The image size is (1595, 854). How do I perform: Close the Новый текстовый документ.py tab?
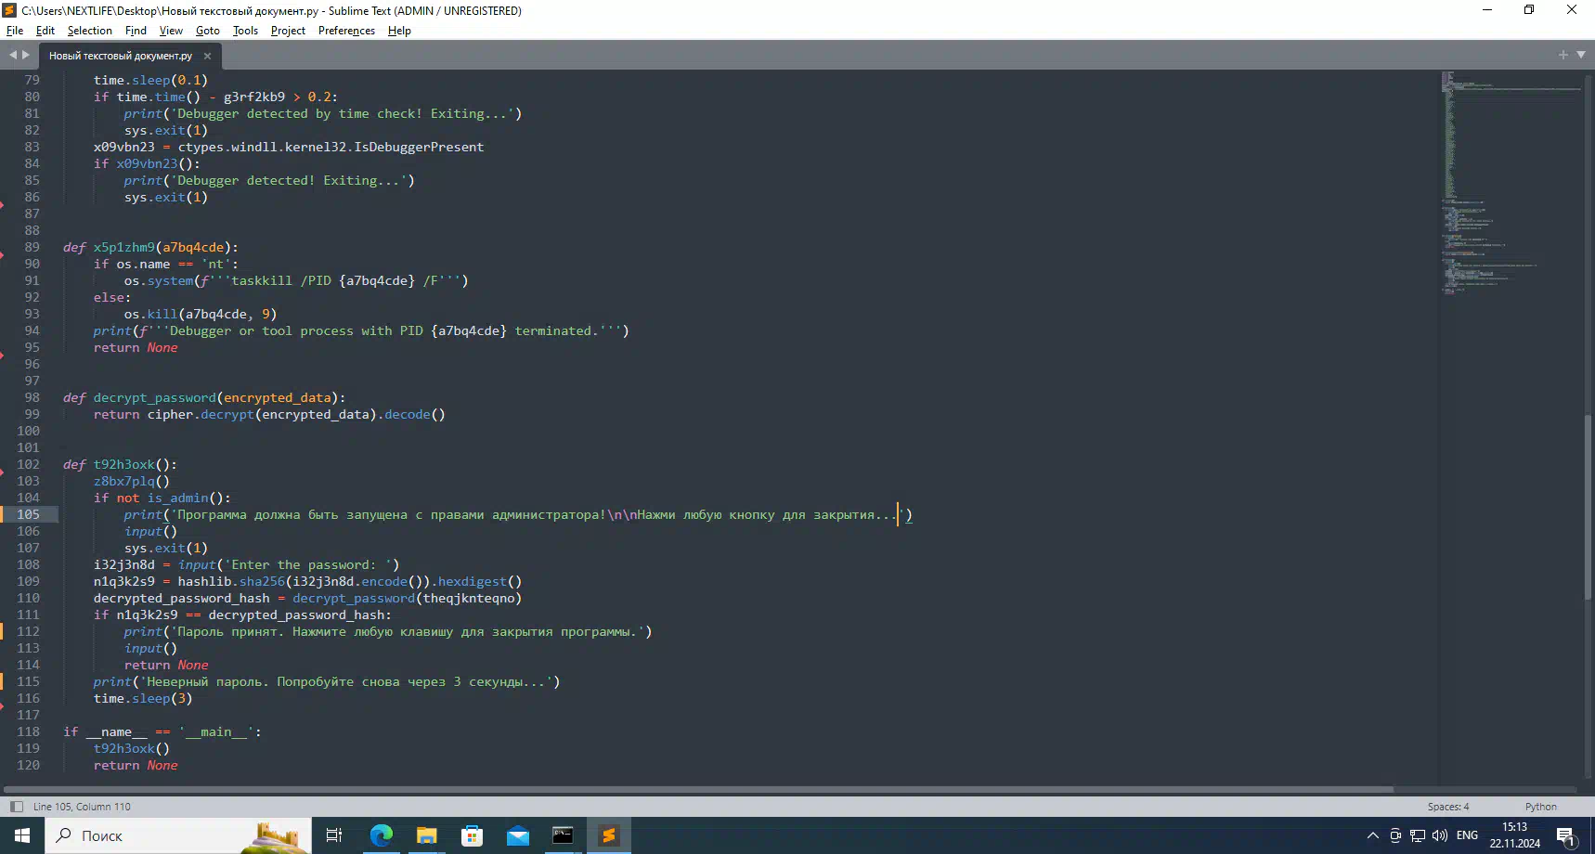point(207,56)
